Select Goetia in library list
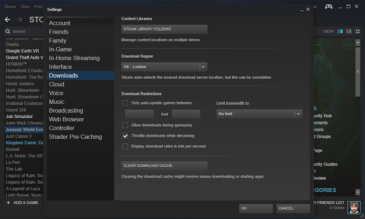 pyautogui.click(x=12, y=44)
